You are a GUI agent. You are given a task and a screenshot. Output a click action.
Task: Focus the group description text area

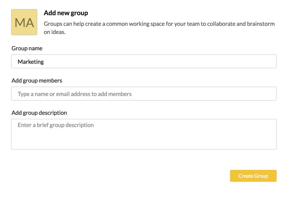(x=144, y=134)
